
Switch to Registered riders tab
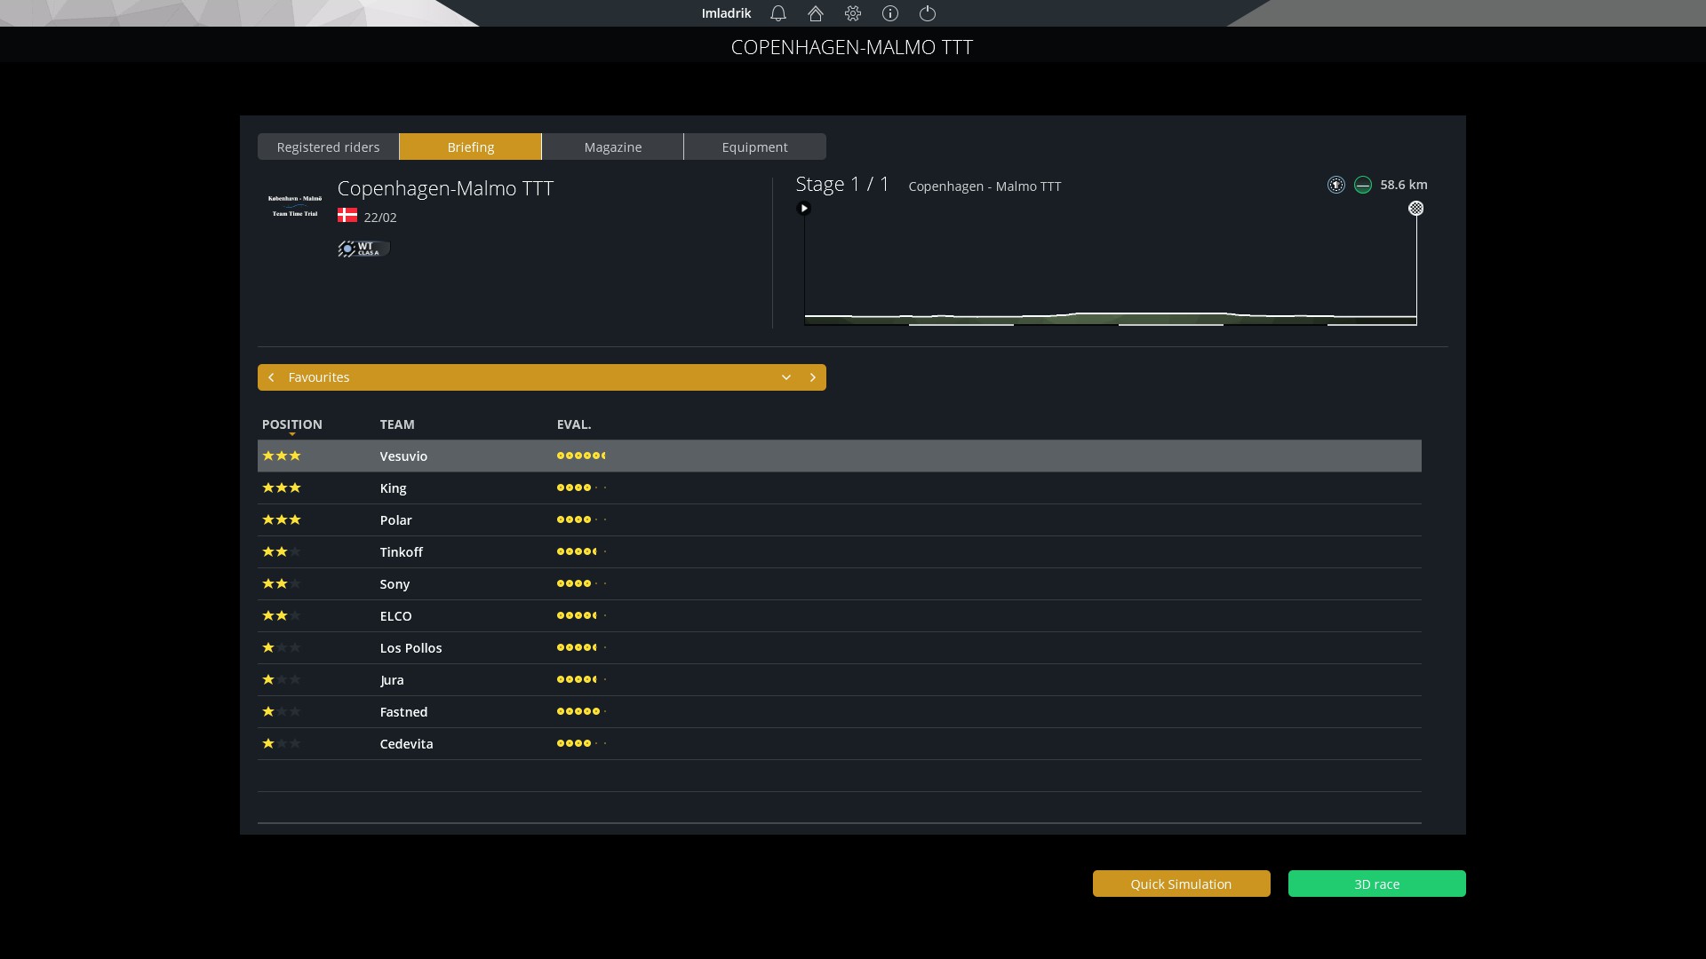click(328, 147)
